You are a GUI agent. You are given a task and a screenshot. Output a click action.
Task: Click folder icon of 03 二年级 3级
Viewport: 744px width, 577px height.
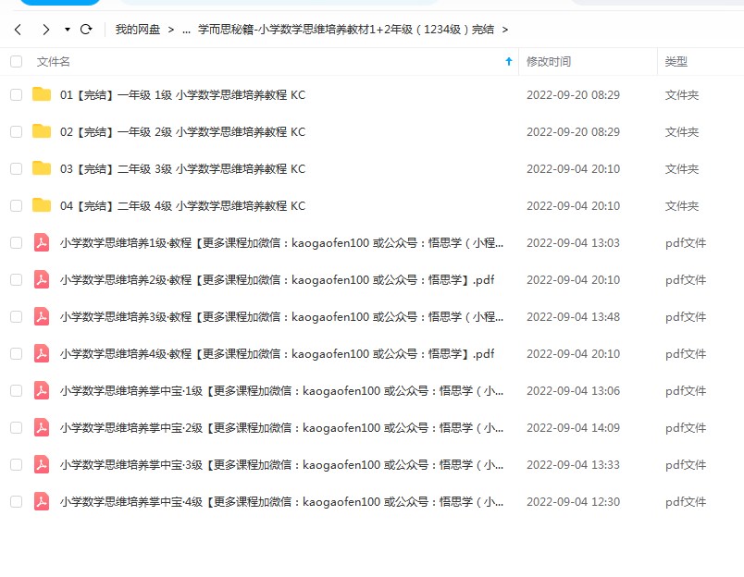(x=42, y=168)
